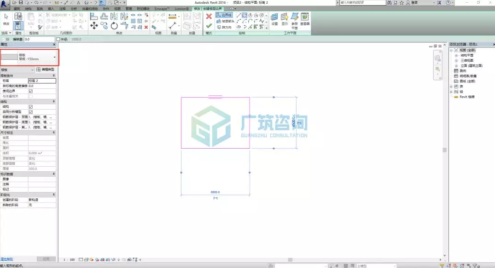Click the 偏移量 offset input field
495x268 pixels.
[x=40, y=39]
